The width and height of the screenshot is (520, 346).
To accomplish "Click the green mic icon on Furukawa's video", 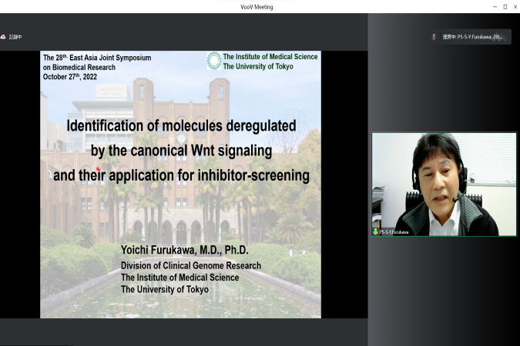I will pos(375,231).
